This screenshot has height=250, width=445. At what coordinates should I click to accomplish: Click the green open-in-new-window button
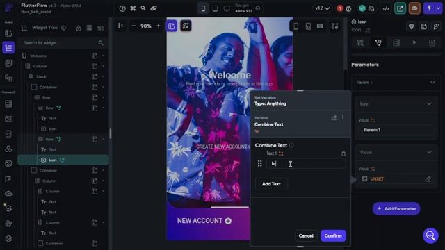tap(400, 8)
